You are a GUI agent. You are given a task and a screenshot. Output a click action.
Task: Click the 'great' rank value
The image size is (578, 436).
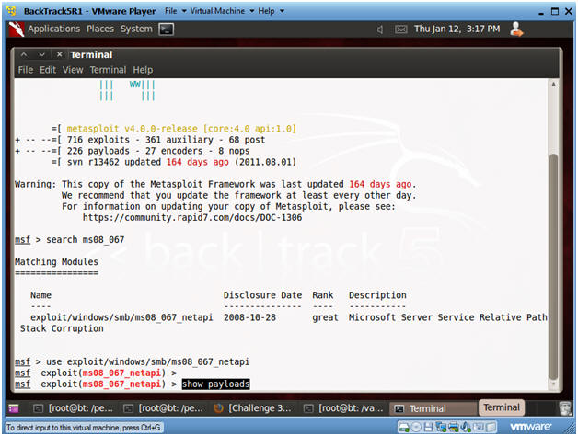pos(325,317)
